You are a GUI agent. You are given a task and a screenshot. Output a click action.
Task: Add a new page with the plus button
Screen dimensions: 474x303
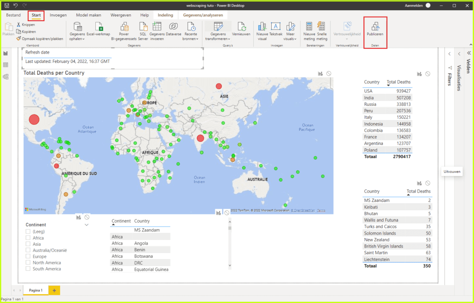tap(54, 291)
